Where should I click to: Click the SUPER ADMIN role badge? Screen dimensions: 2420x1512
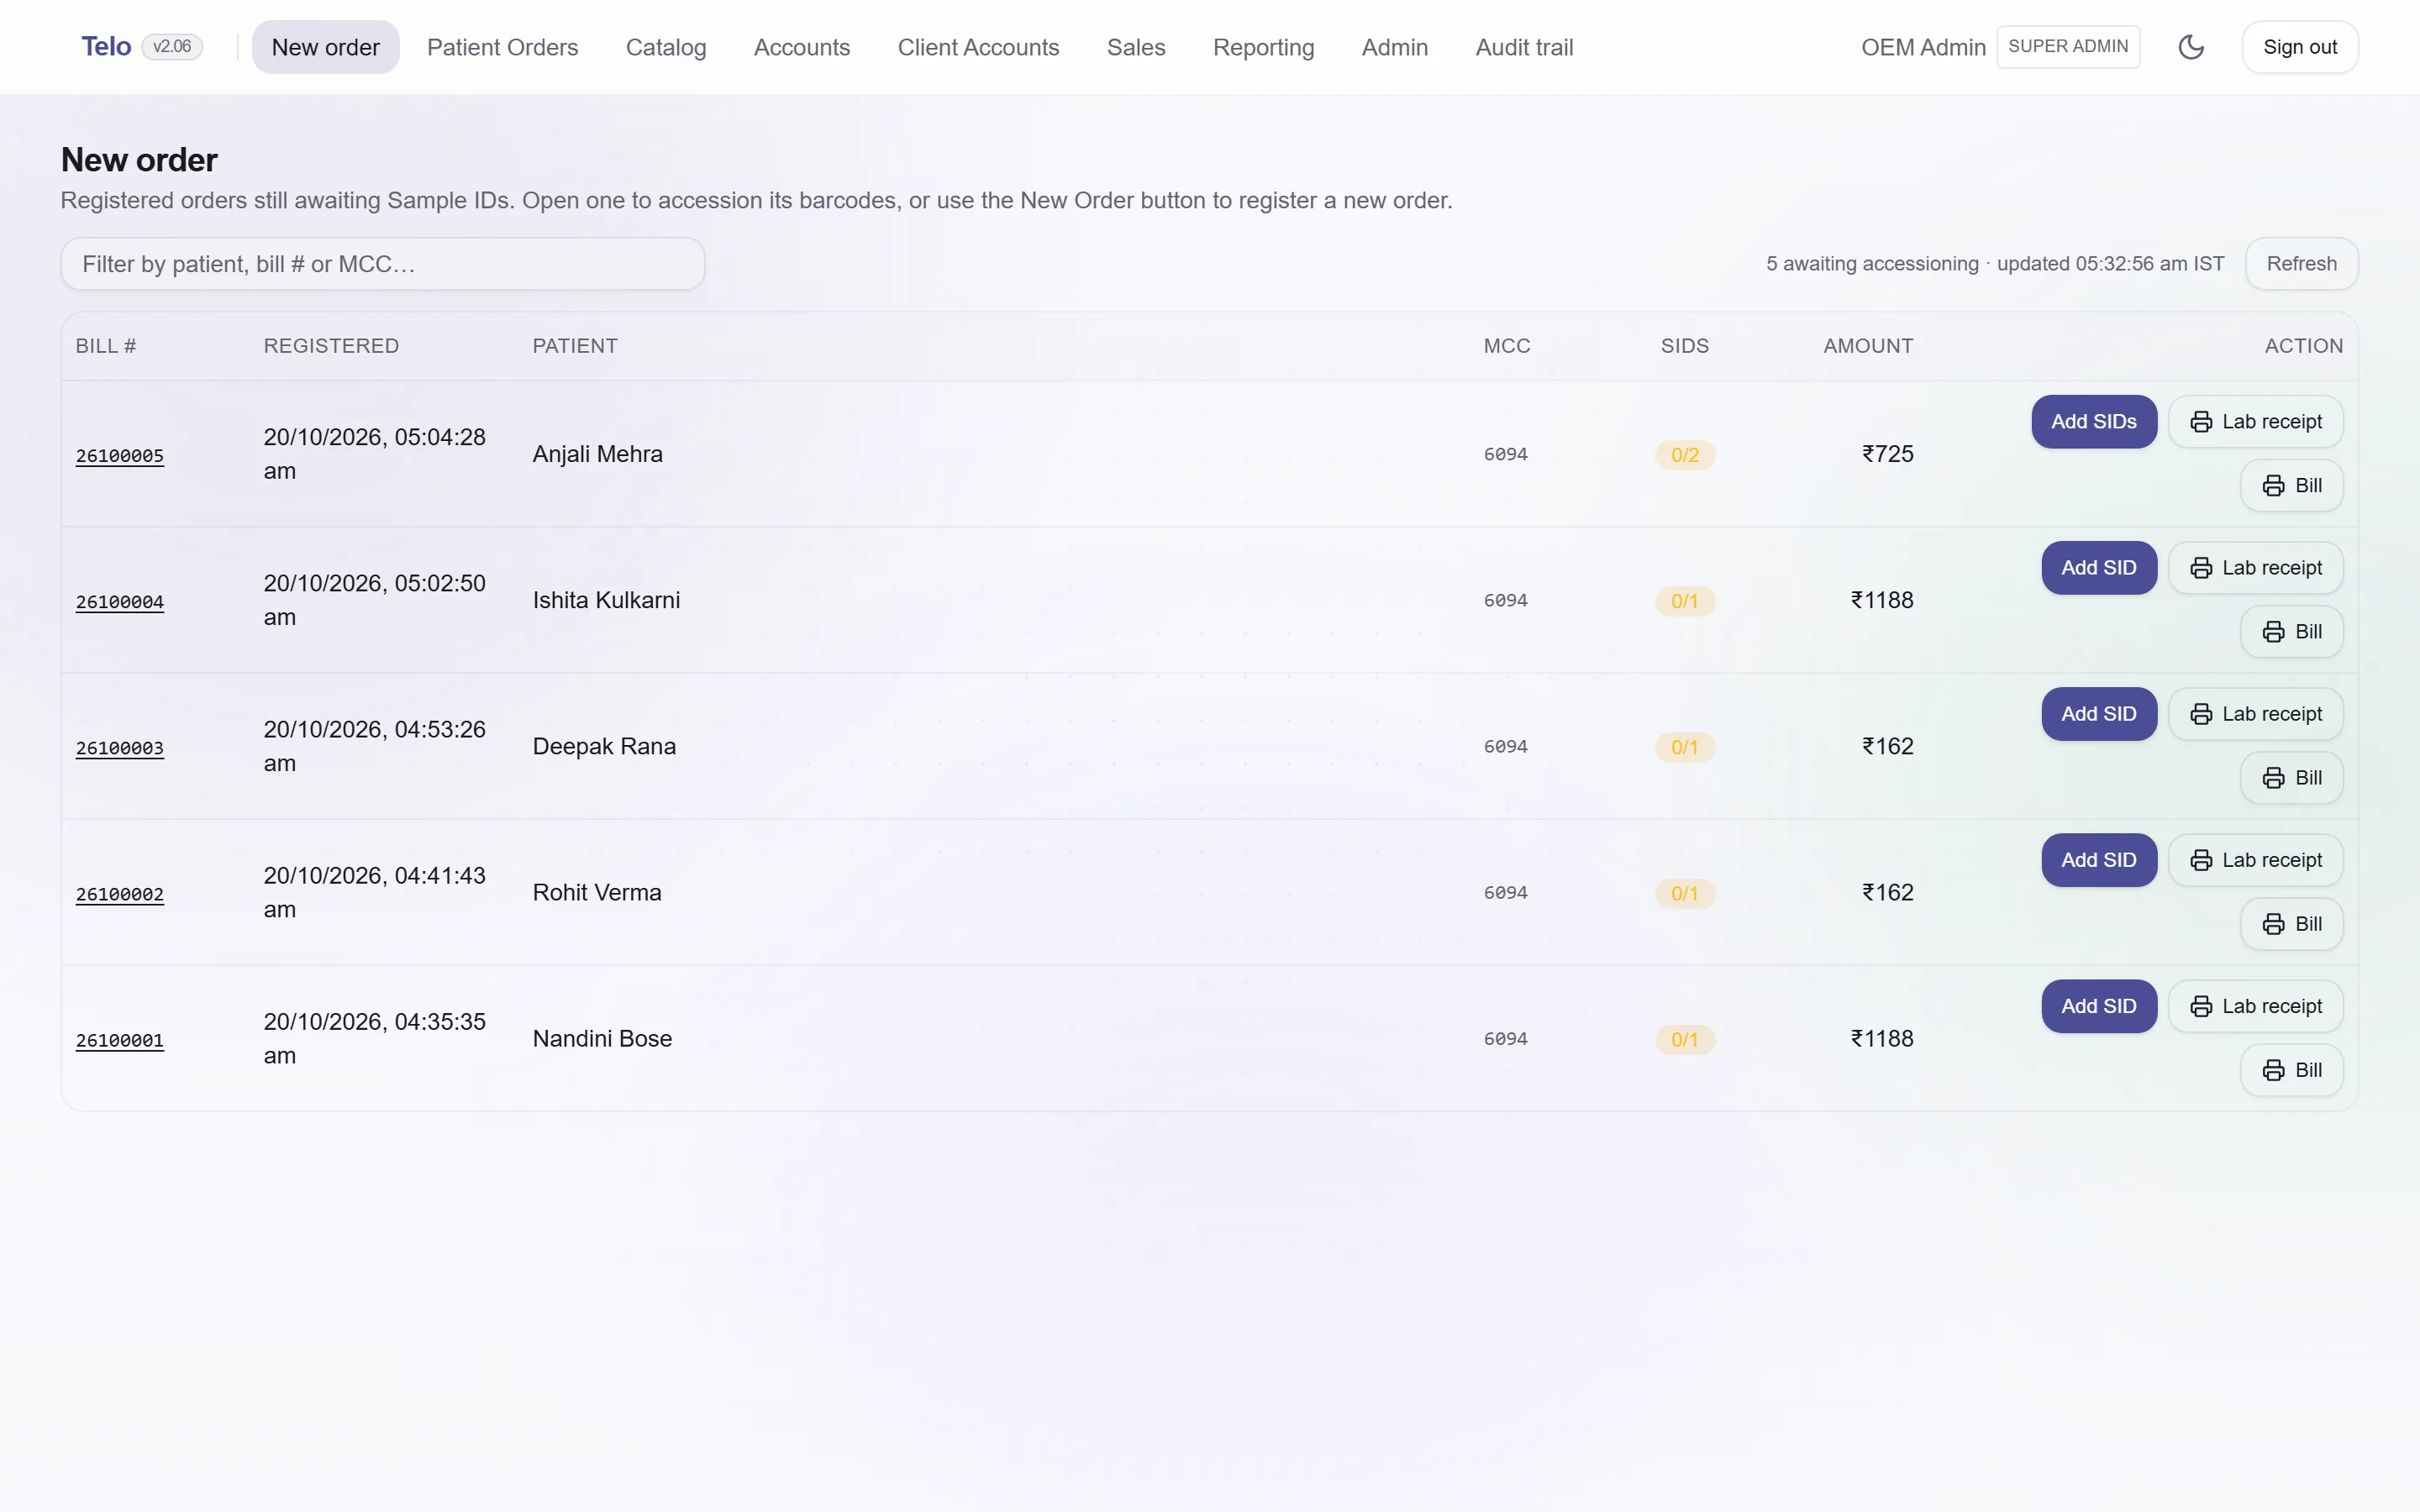point(2068,47)
